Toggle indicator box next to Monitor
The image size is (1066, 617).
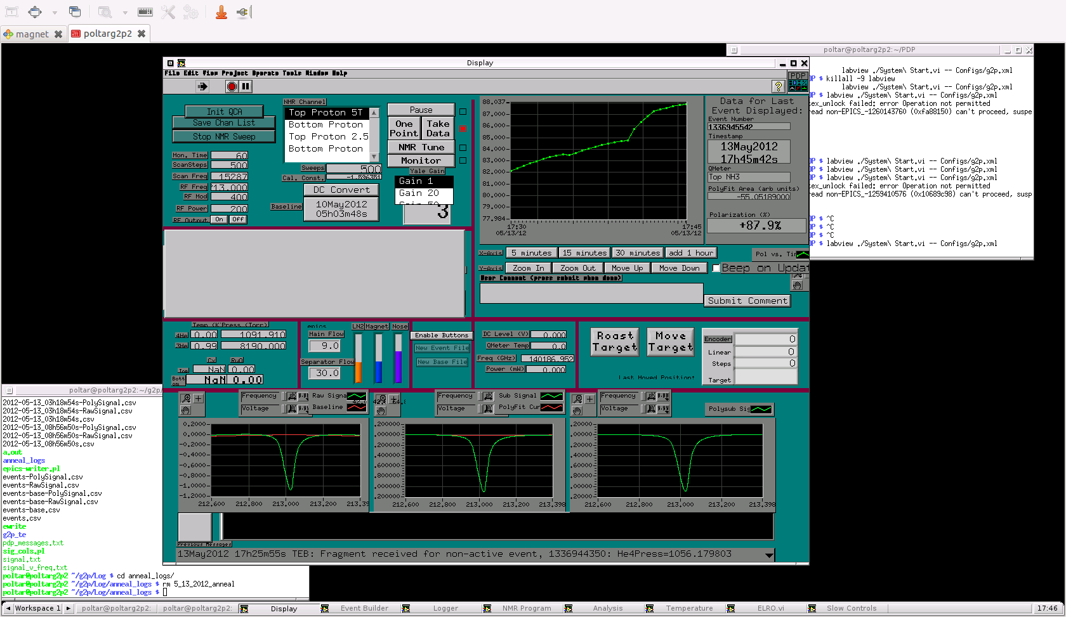[x=463, y=161]
